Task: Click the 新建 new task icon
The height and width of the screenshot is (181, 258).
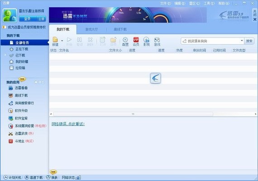Action: click(x=55, y=42)
